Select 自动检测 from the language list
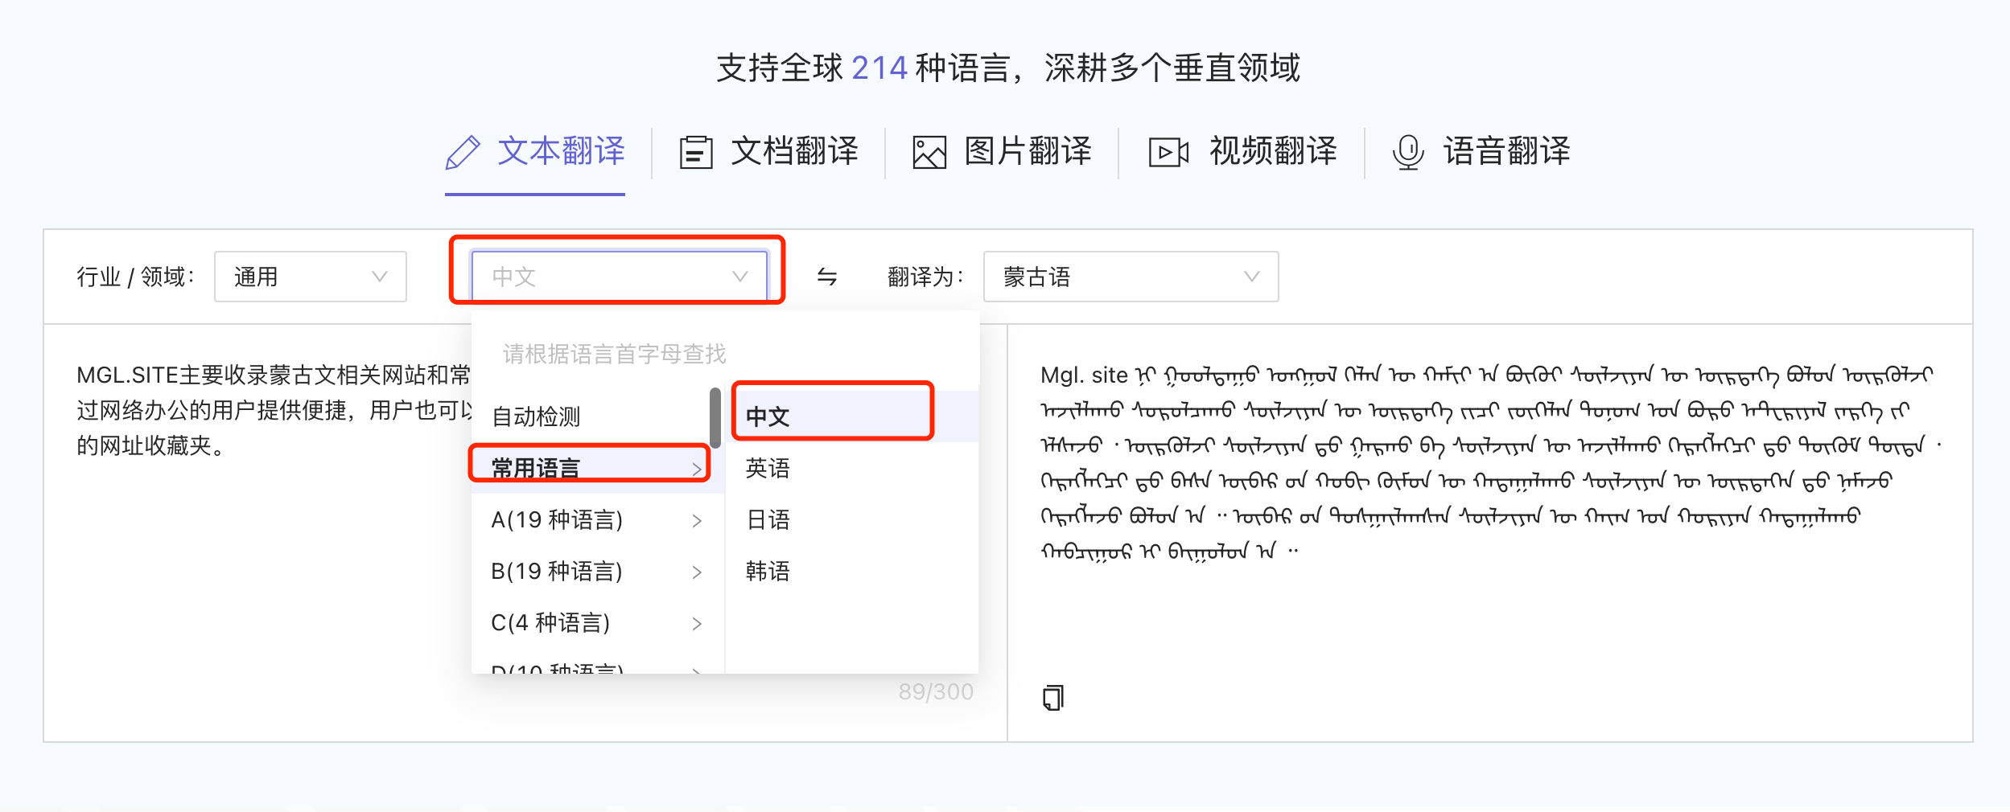The image size is (2010, 812). pos(535,416)
